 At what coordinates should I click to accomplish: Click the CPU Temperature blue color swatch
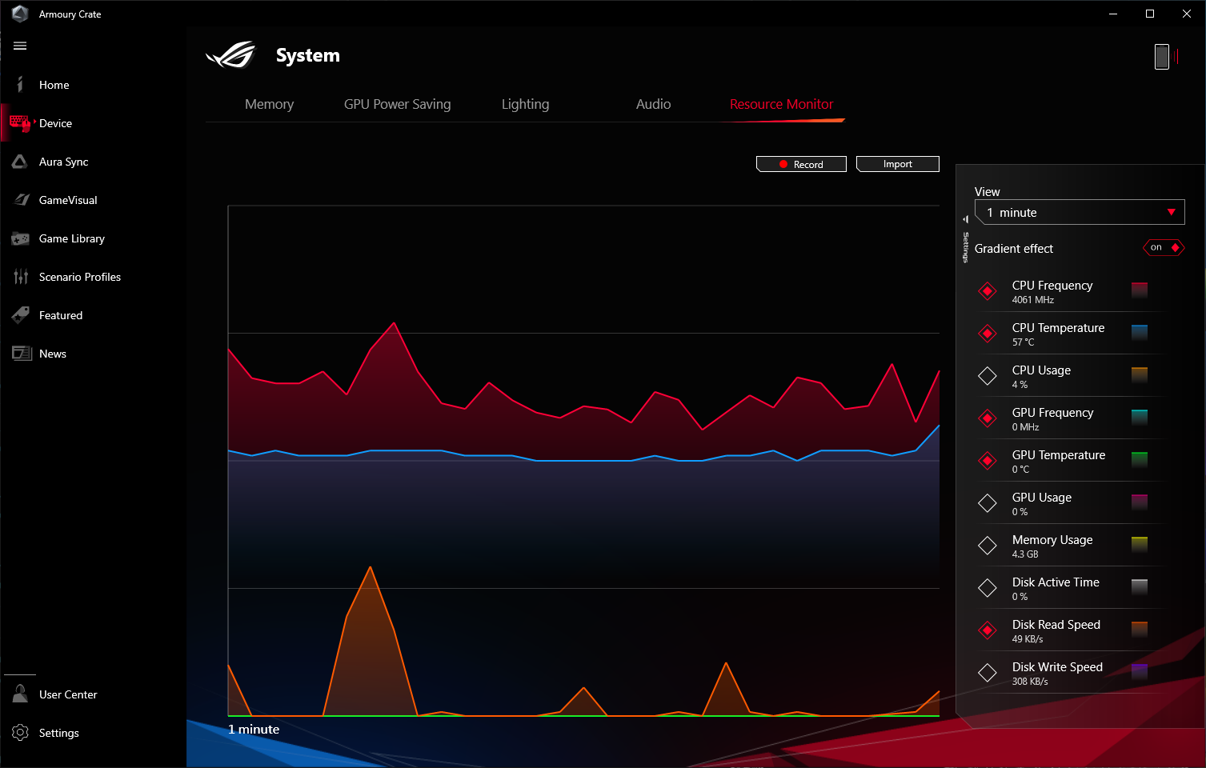coord(1140,333)
